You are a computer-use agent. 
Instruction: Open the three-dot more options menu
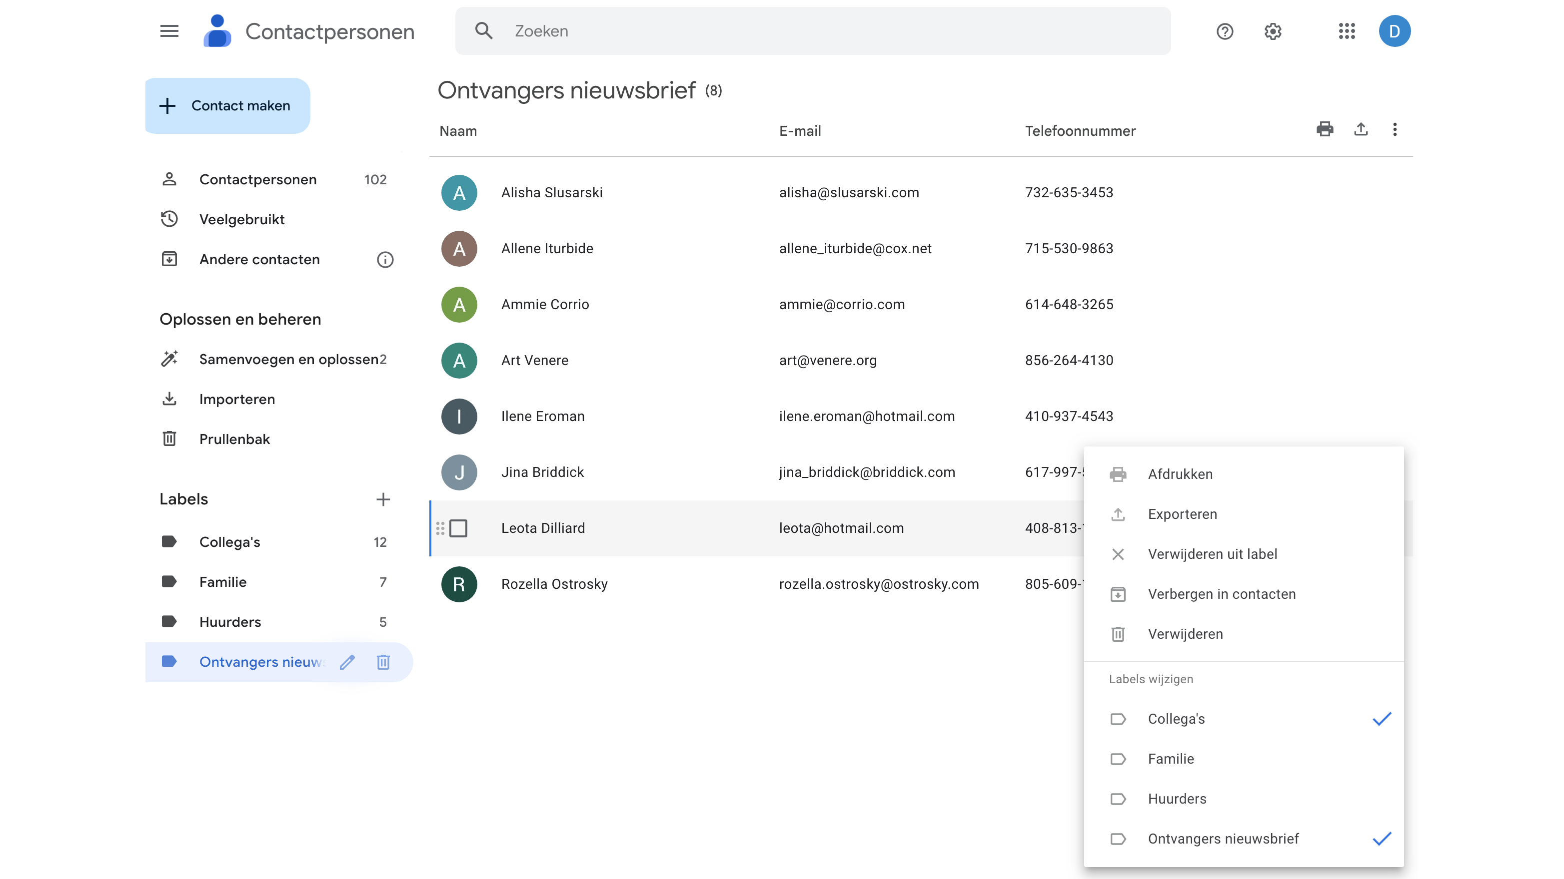pos(1395,129)
